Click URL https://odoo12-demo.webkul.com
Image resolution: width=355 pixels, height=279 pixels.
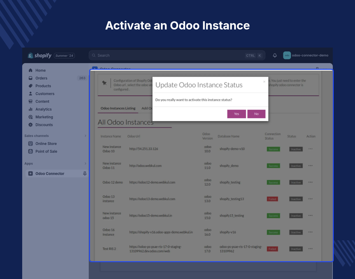(152, 182)
